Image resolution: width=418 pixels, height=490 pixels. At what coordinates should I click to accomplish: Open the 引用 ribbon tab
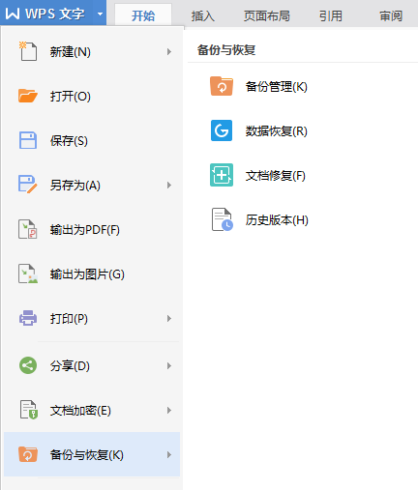331,15
